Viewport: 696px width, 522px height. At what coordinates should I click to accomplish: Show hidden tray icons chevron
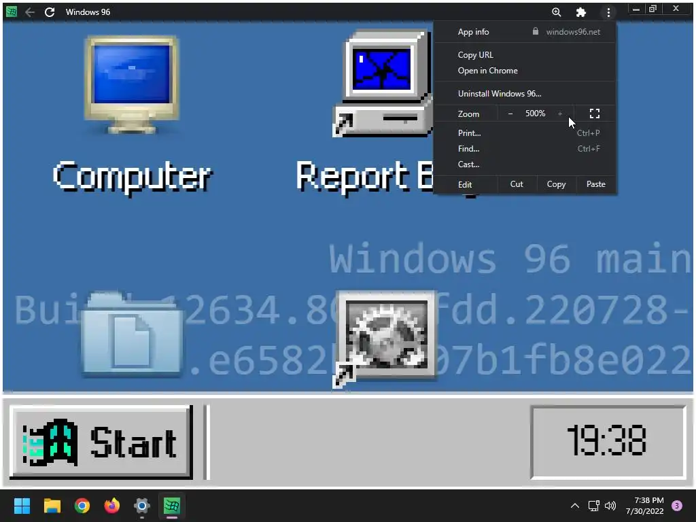point(575,506)
